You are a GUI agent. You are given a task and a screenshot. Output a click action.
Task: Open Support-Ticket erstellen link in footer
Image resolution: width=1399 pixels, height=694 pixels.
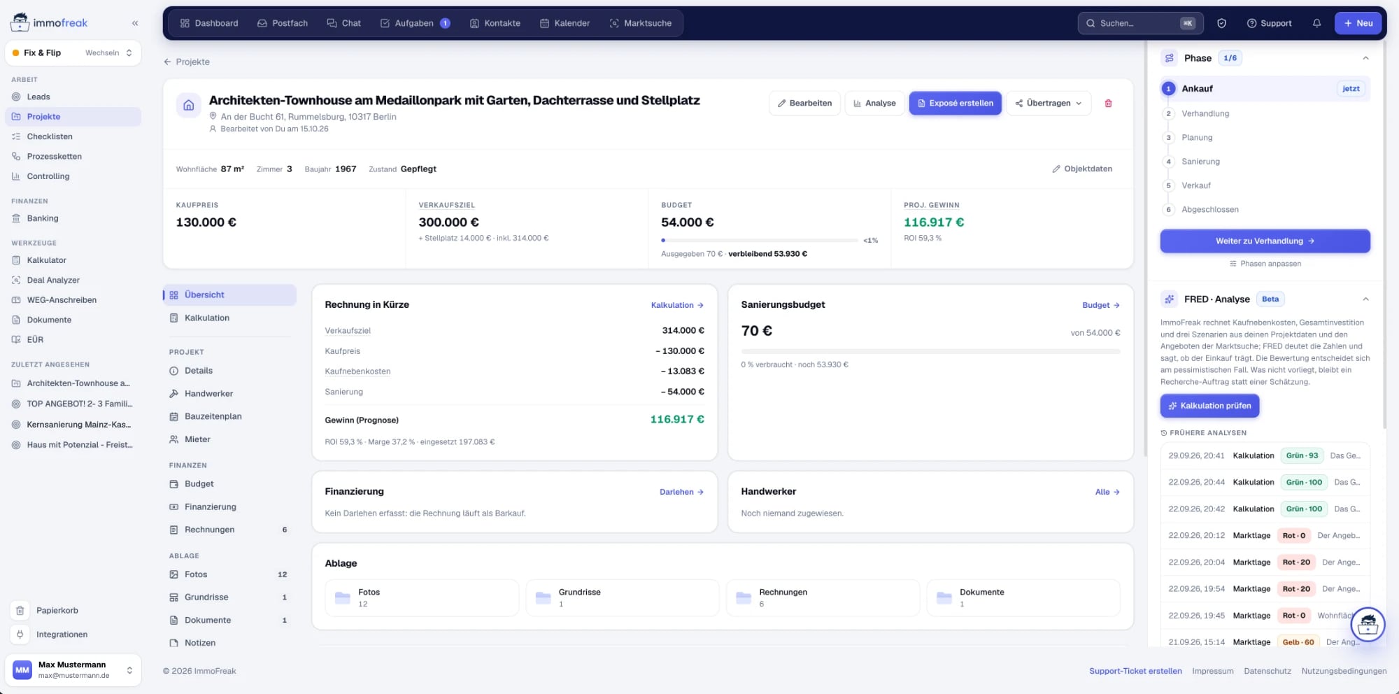coord(1135,671)
